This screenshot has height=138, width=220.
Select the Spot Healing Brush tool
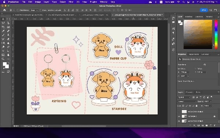pos(8,31)
